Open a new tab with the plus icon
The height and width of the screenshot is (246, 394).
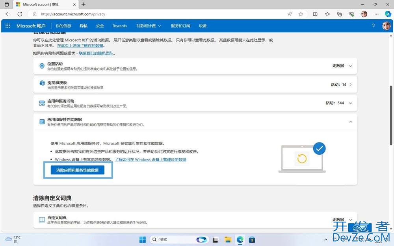click(84, 4)
